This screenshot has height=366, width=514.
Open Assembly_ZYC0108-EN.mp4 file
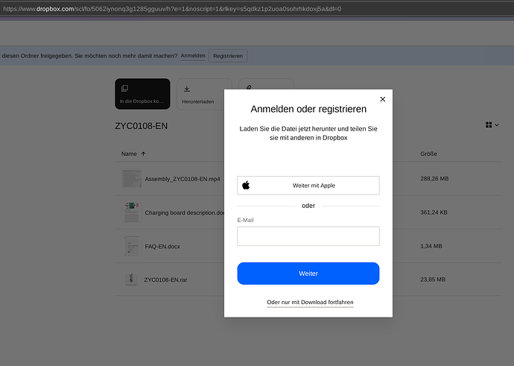[x=183, y=179]
